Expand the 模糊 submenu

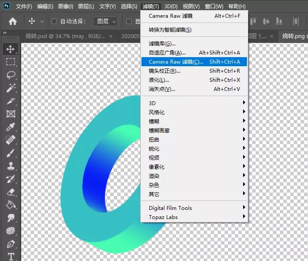(x=194, y=121)
